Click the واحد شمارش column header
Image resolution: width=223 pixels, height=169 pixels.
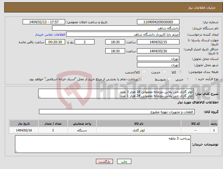tap(82, 123)
